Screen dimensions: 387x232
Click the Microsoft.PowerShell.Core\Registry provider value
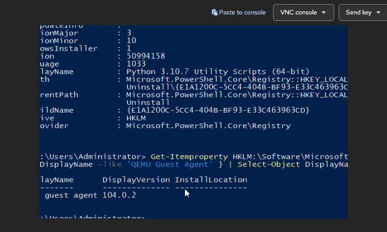(x=208, y=126)
